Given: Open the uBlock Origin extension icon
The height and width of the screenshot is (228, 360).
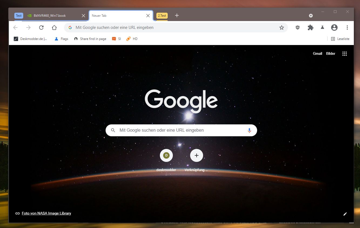Looking at the screenshot, I should point(298,28).
